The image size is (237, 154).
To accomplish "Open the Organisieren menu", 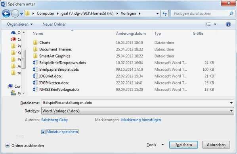I will (x=20, y=24).
